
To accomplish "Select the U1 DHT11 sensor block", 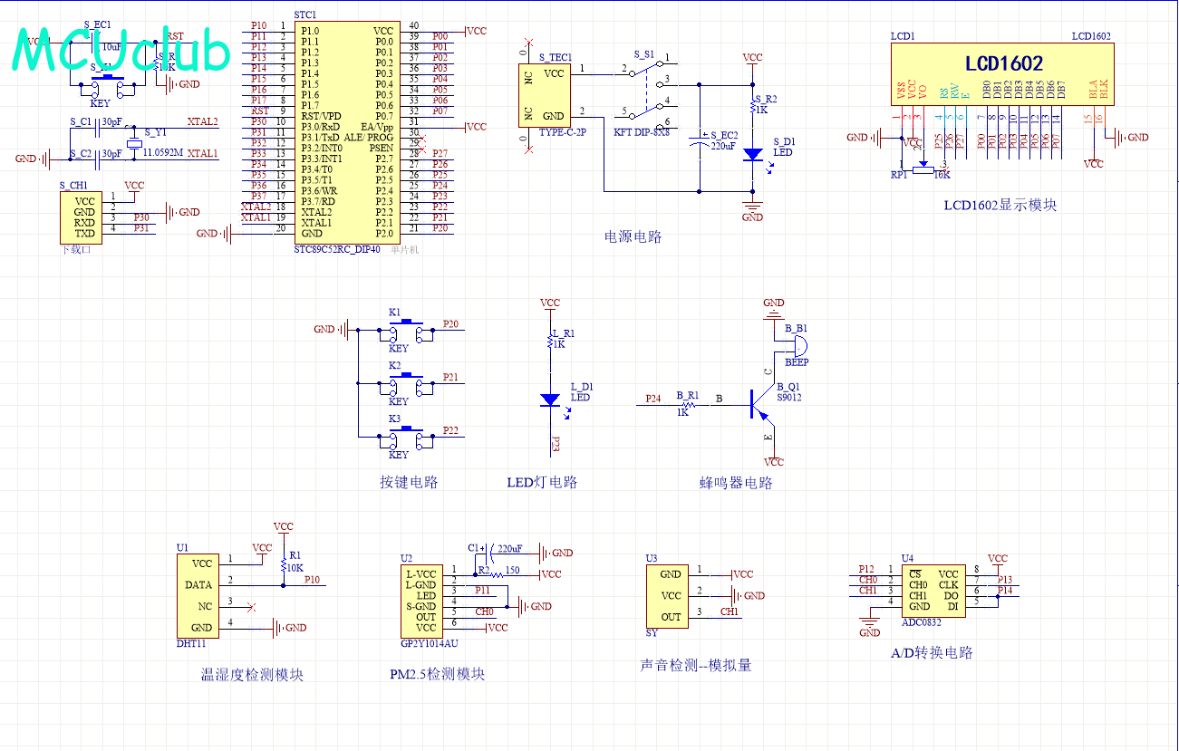I will click(198, 595).
